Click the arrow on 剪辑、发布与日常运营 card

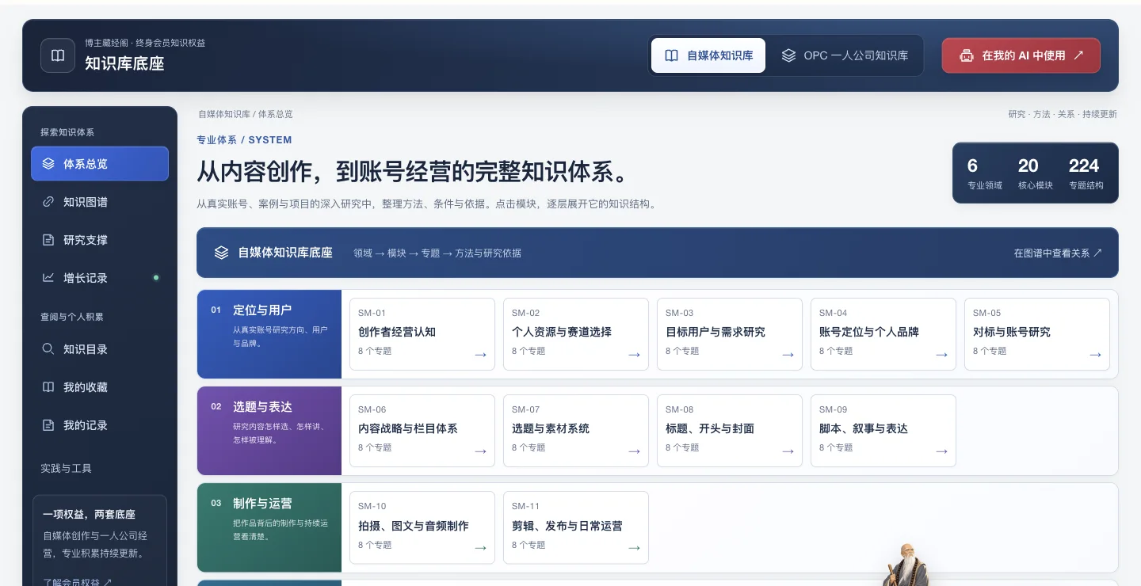click(634, 548)
